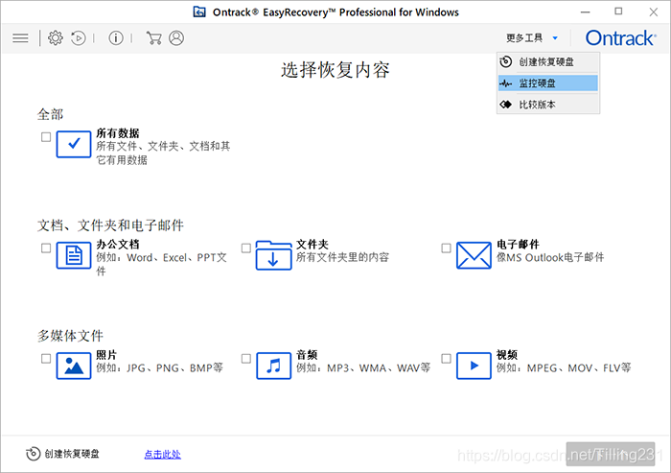The image size is (671, 473).
Task: Click the 文件夹 folder icon
Action: 273,255
